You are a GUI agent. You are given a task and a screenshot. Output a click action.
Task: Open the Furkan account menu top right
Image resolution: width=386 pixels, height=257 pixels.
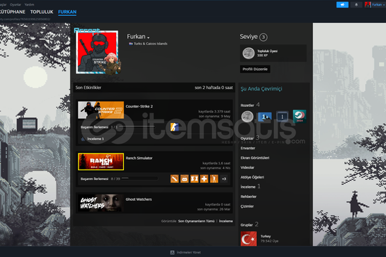[x=378, y=5]
